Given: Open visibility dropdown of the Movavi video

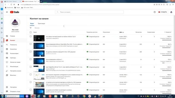Looking at the screenshot, I should point(93,44).
